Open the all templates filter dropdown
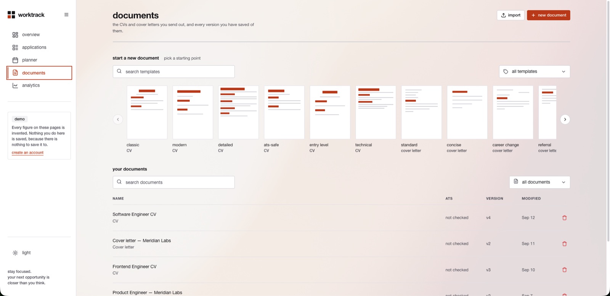This screenshot has width=610, height=296. [x=535, y=71]
